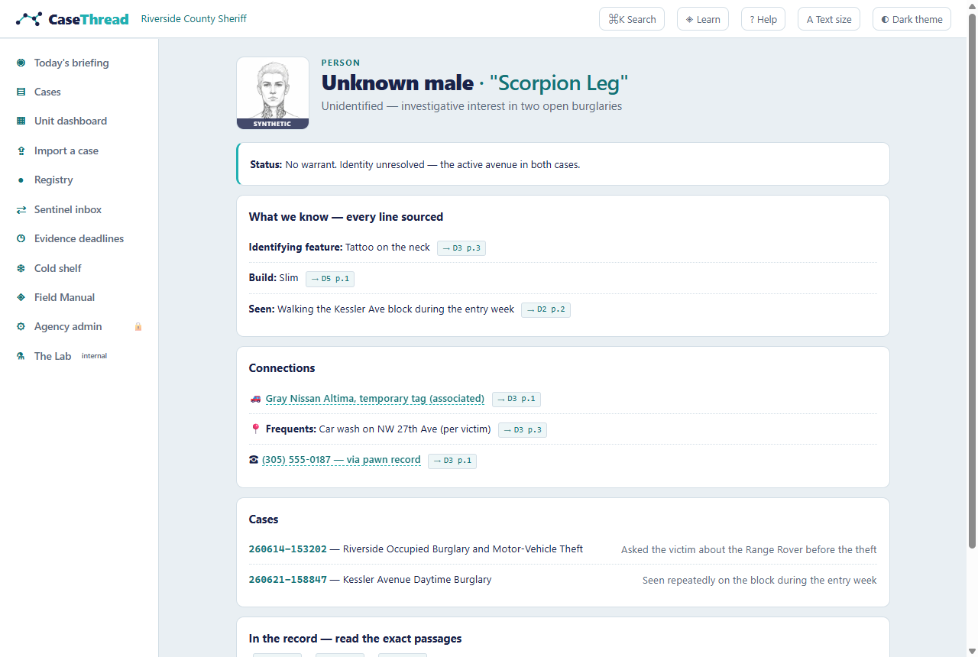Click the telephone icon beside (305) 555-0187
The width and height of the screenshot is (978, 657).
[x=254, y=460]
